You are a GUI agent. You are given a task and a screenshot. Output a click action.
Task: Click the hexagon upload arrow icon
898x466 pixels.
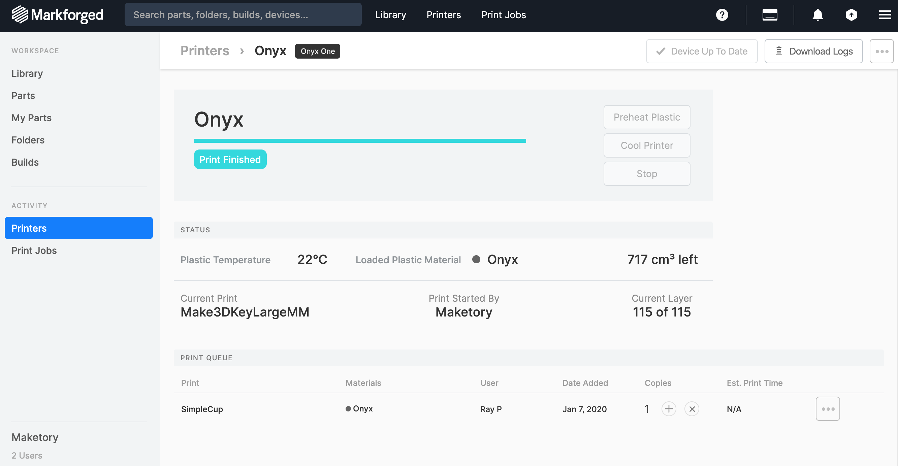pos(851,14)
